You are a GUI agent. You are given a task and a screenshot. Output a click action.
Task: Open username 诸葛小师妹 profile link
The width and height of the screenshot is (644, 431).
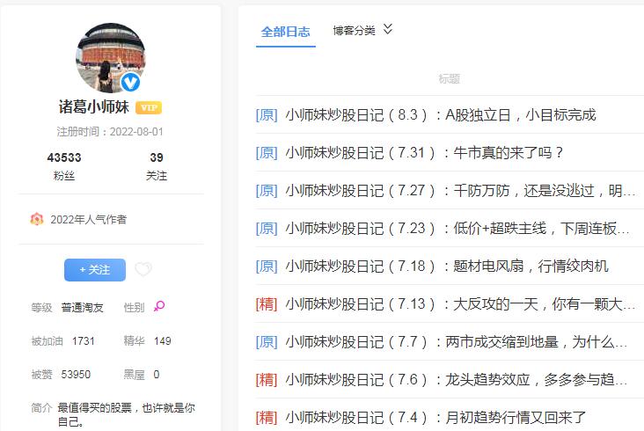click(94, 107)
